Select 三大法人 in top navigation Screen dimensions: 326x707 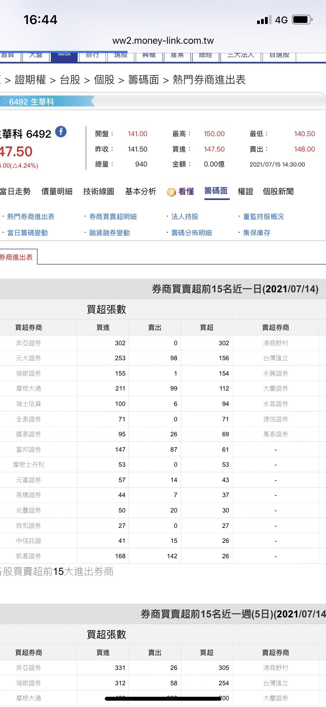click(241, 55)
